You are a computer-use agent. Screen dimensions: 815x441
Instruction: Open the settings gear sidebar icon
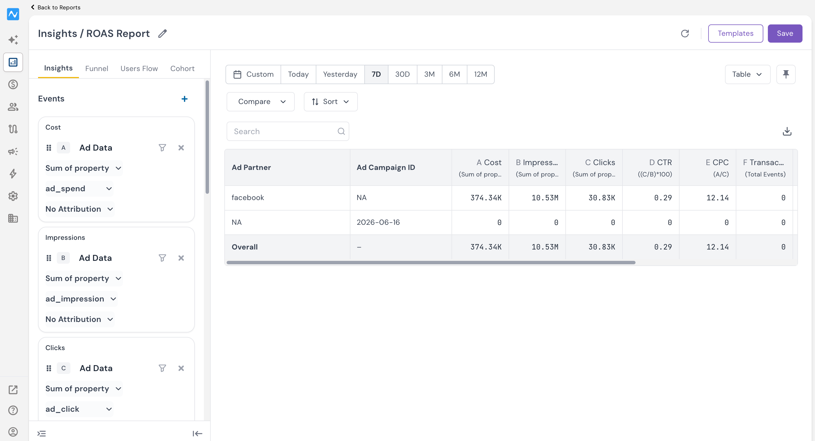coord(13,196)
